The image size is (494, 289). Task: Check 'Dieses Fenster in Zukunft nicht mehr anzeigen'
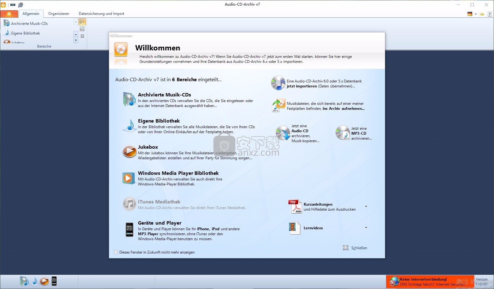point(116,252)
